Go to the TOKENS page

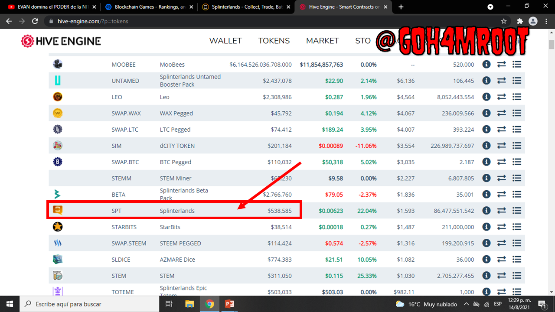click(274, 41)
